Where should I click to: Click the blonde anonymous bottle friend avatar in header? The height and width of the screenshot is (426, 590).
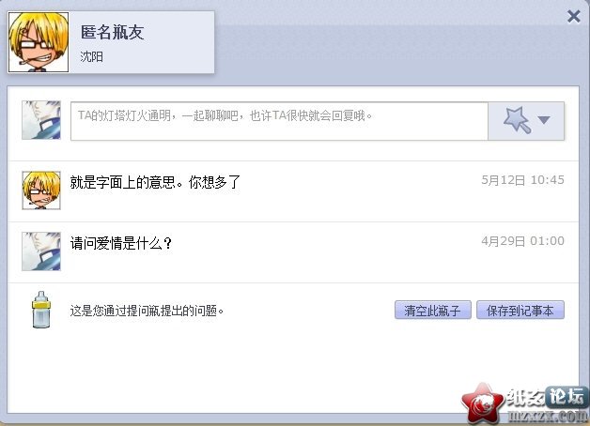tap(39, 42)
